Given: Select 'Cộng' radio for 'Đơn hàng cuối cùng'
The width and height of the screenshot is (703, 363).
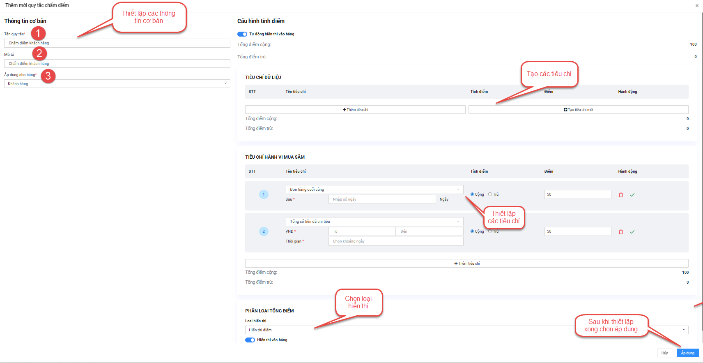Looking at the screenshot, I should tap(472, 194).
